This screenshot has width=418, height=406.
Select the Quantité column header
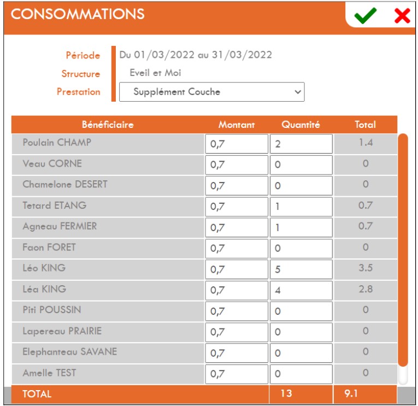click(301, 125)
